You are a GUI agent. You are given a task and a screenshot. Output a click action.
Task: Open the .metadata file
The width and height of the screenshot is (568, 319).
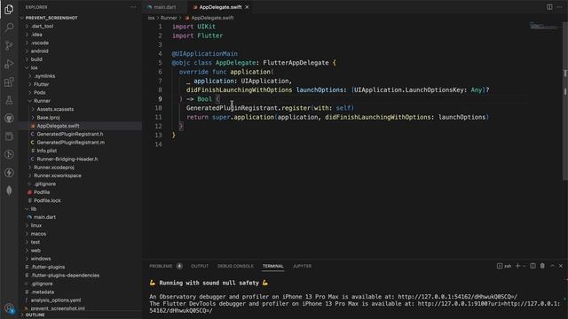click(43, 292)
